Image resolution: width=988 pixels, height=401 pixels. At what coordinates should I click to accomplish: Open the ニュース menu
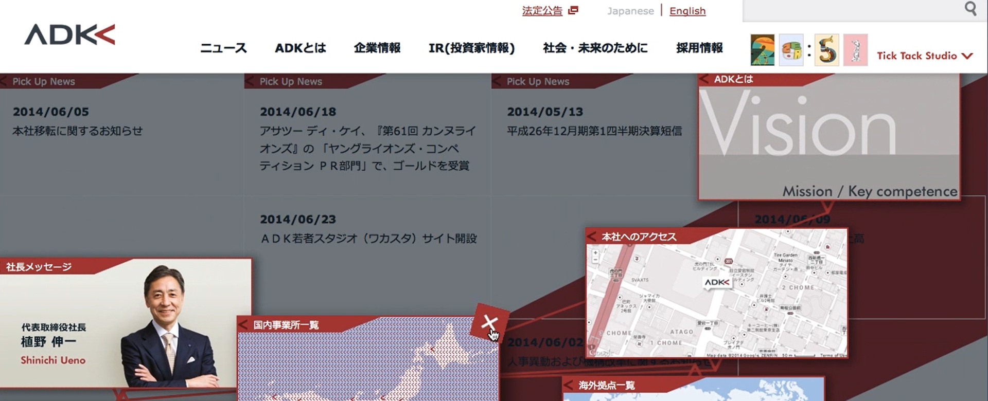click(x=223, y=48)
